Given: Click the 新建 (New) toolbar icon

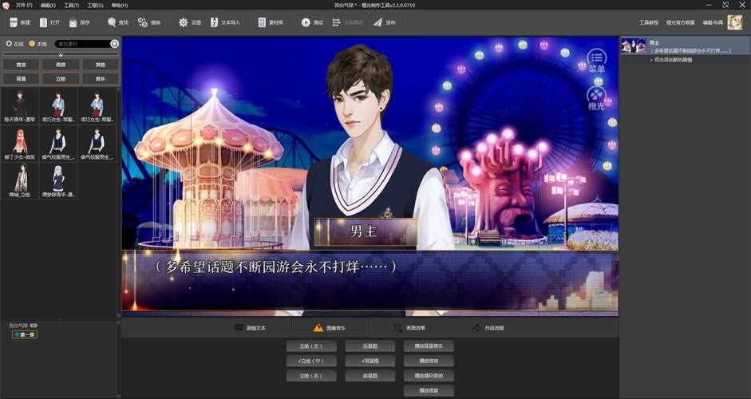Looking at the screenshot, I should (14, 22).
